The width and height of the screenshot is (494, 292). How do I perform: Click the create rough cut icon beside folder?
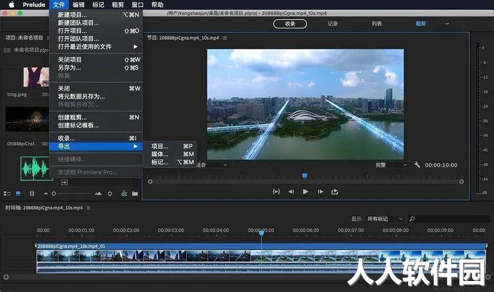(x=124, y=193)
